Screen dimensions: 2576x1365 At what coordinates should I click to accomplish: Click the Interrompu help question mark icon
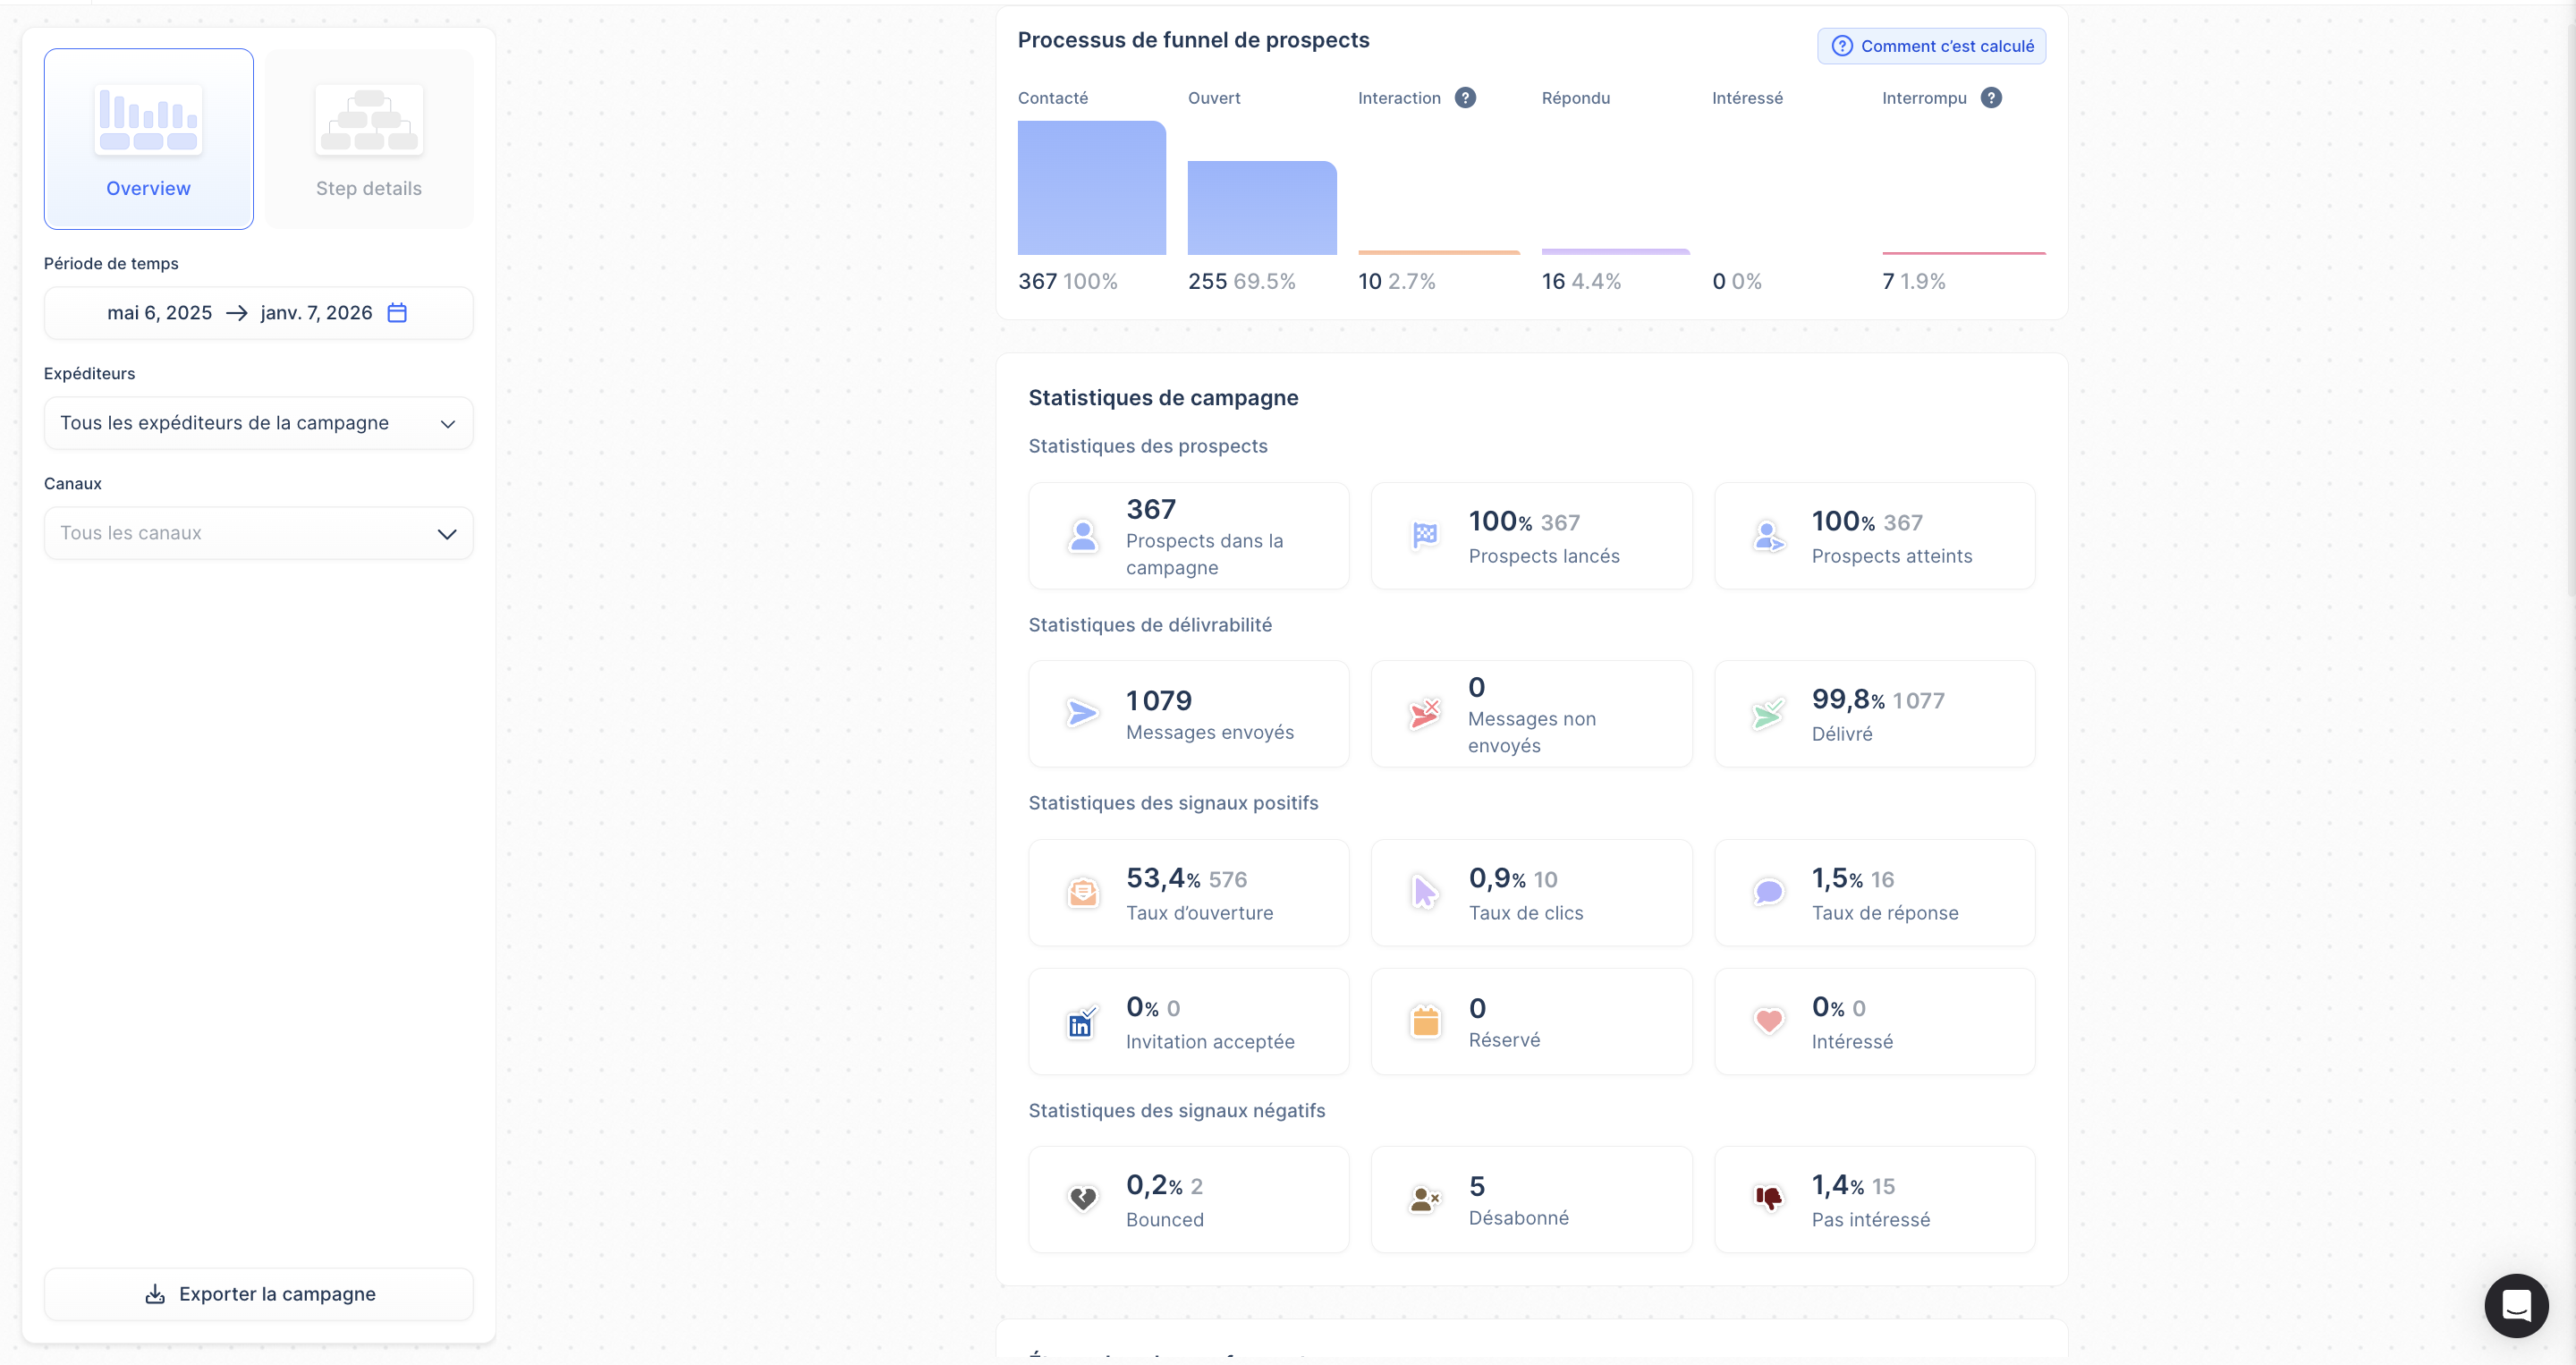point(1991,98)
